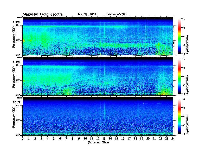Click hour tick label "19" on time axis

click(x=141, y=138)
